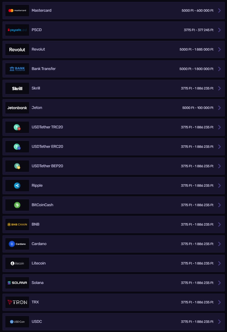The image size is (227, 332).
Task: Click the Solana logo icon
Action: coord(17,283)
